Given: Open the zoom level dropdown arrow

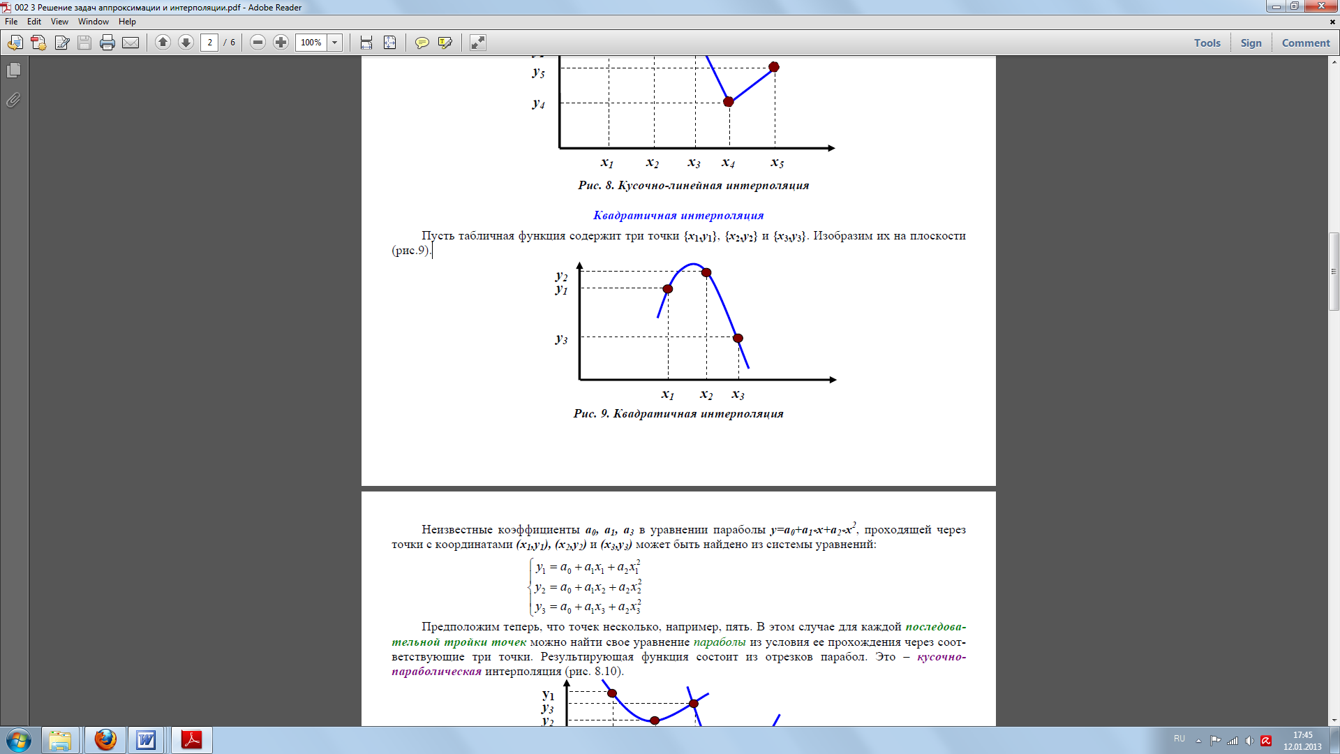Looking at the screenshot, I should point(335,43).
